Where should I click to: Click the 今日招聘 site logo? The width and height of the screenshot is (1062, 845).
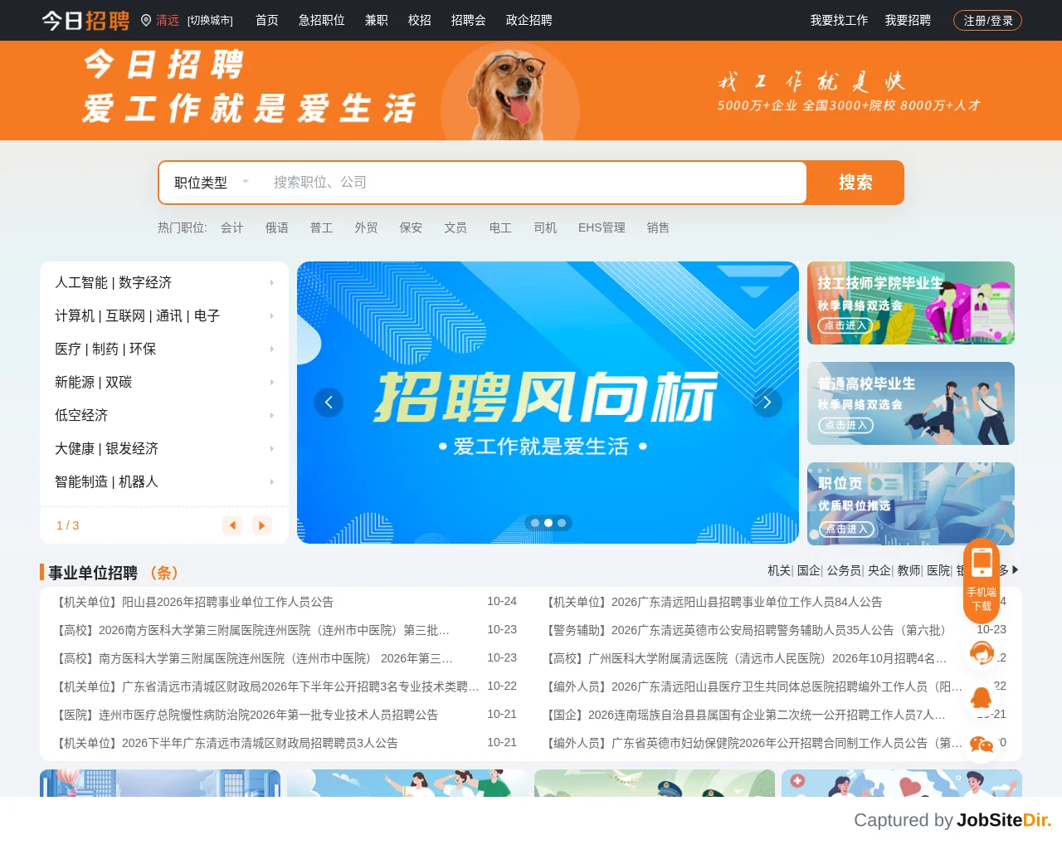click(x=86, y=20)
